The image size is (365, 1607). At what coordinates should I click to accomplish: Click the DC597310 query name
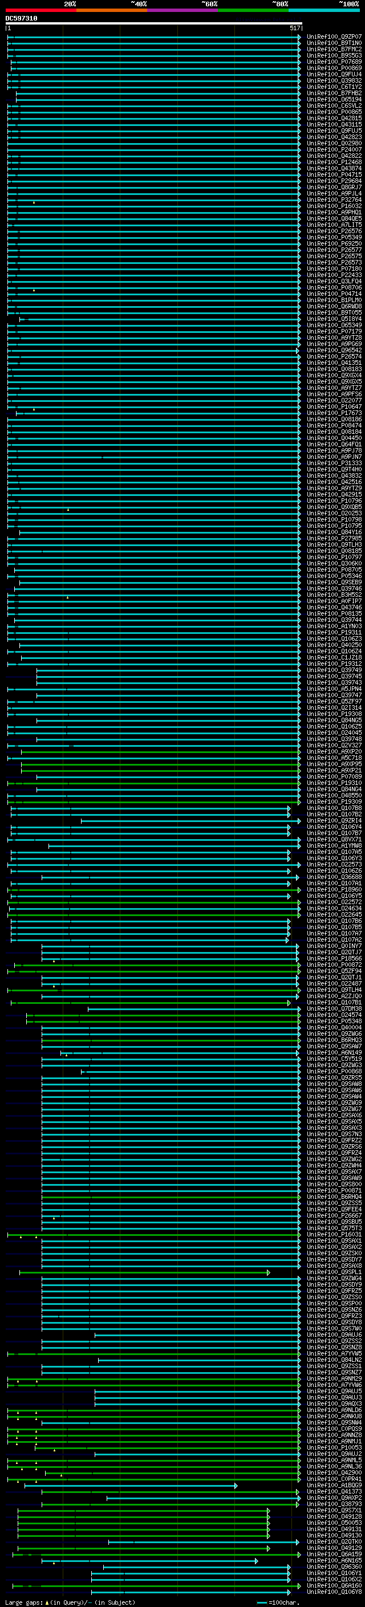(21, 18)
